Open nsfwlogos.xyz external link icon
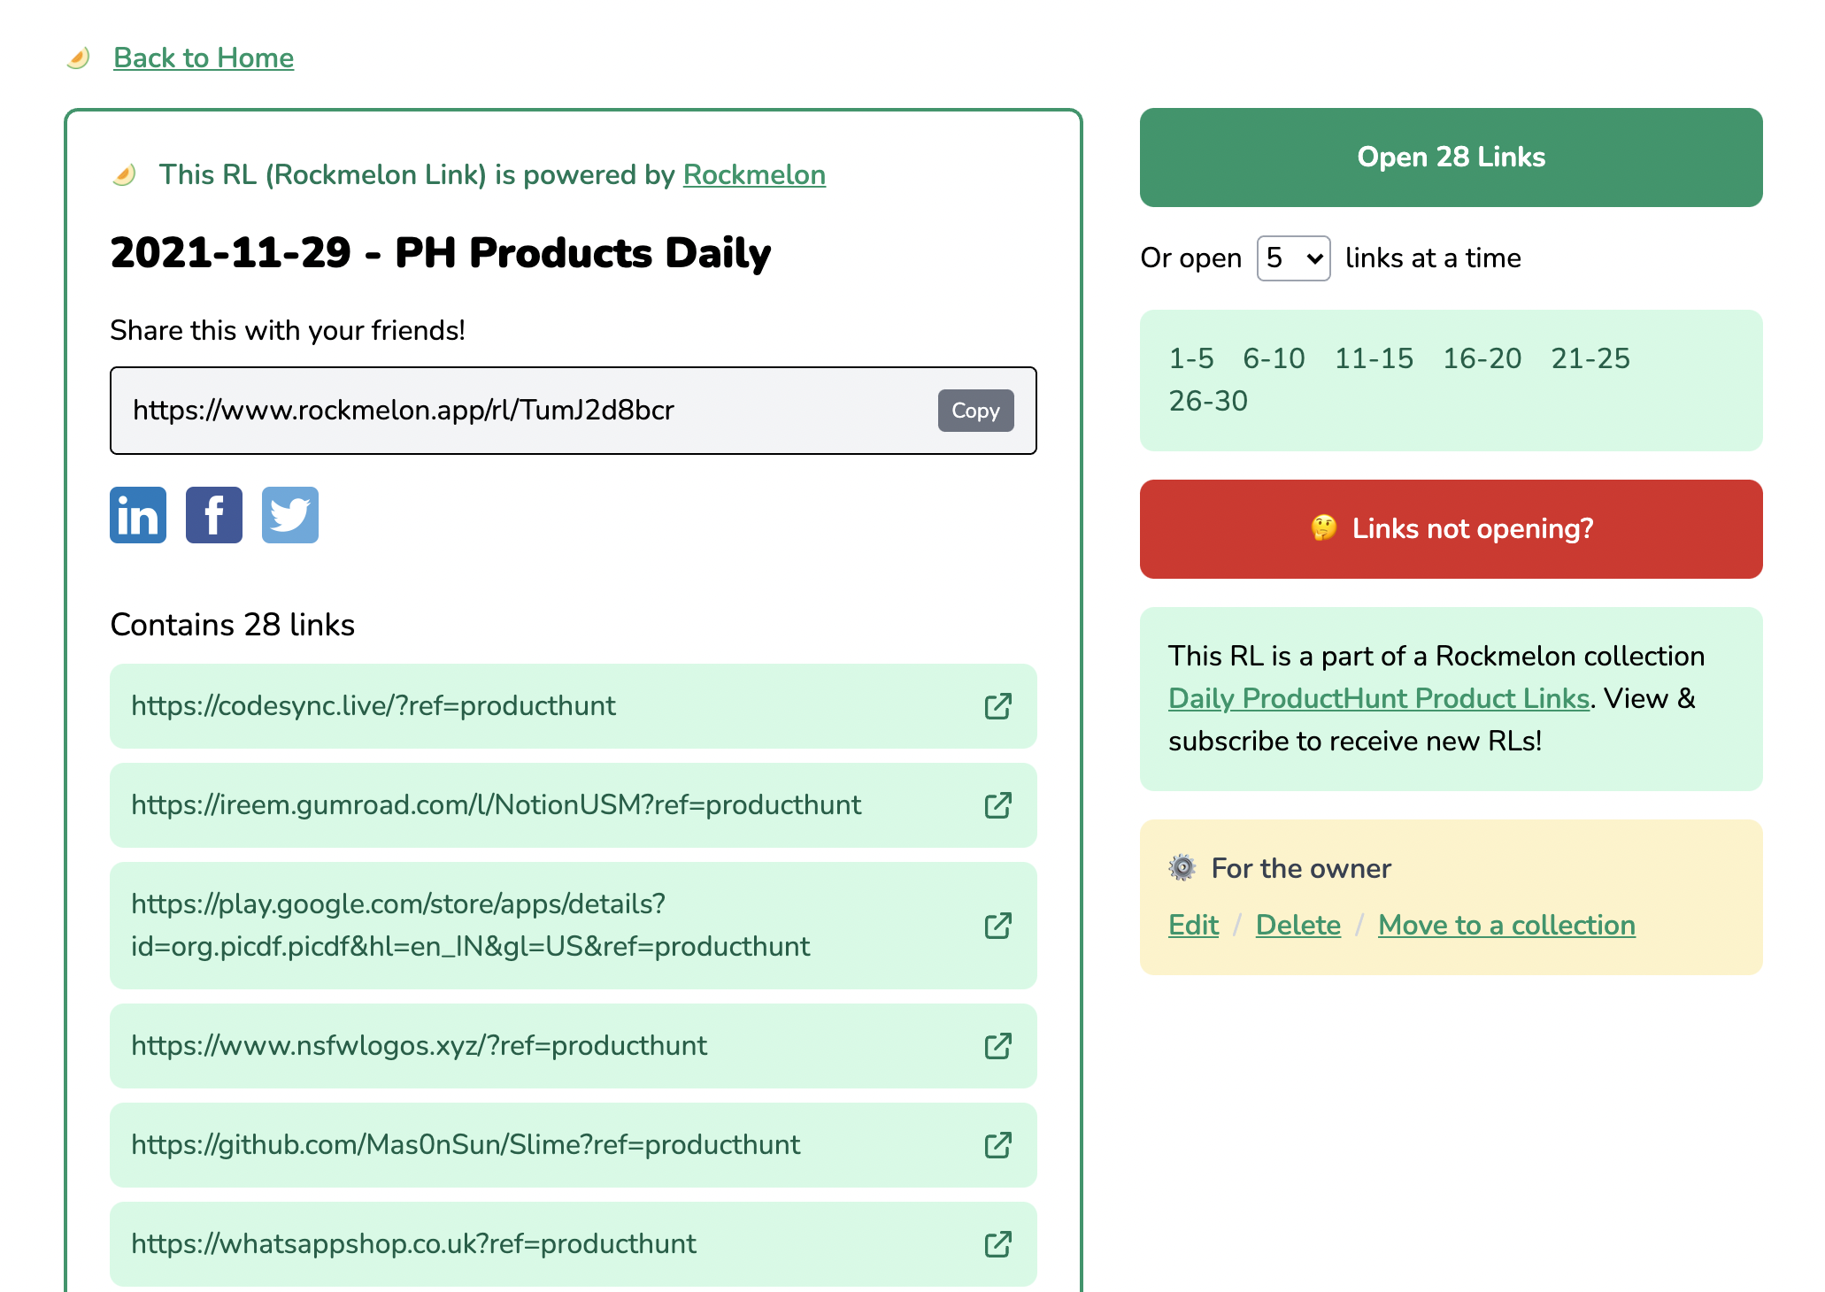Screen dimensions: 1825x1292 tap(997, 1046)
